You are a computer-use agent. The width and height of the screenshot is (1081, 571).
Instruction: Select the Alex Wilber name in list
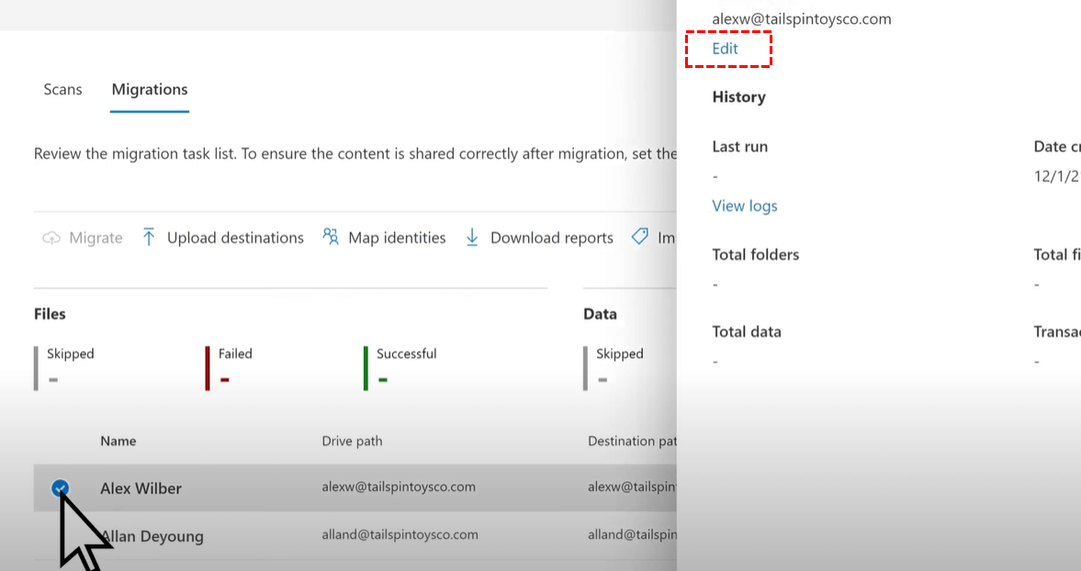click(141, 488)
